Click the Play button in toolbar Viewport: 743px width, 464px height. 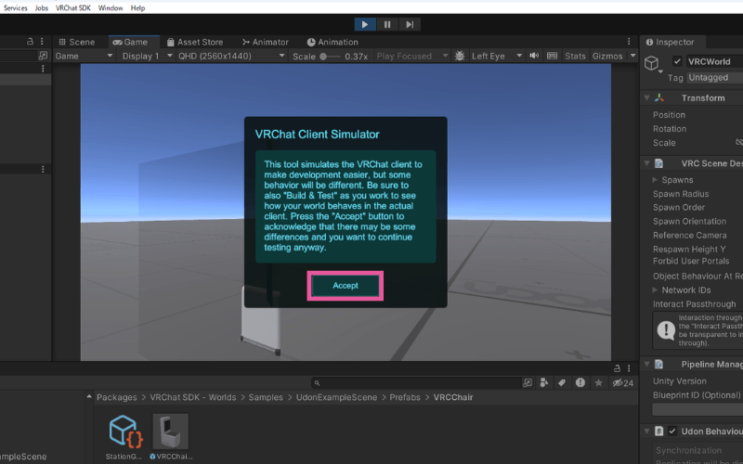[x=365, y=24]
